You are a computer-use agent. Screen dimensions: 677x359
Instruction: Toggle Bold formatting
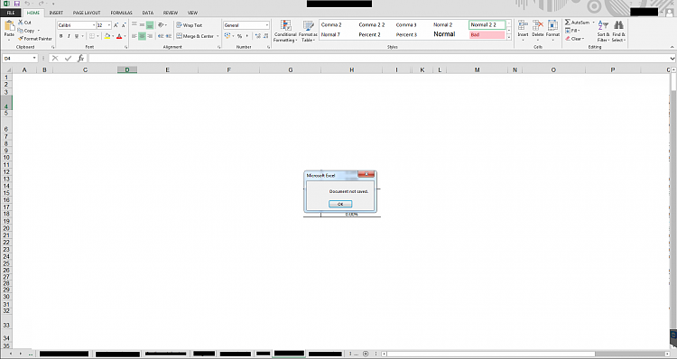(60, 36)
